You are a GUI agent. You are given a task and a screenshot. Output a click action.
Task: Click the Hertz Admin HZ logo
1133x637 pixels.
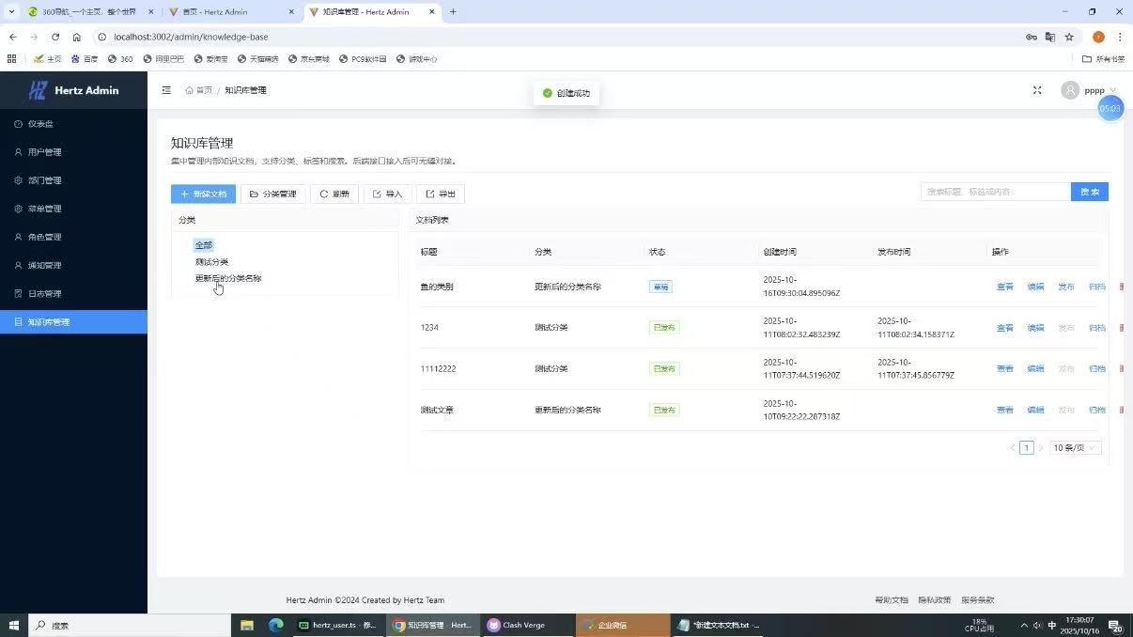tap(38, 90)
